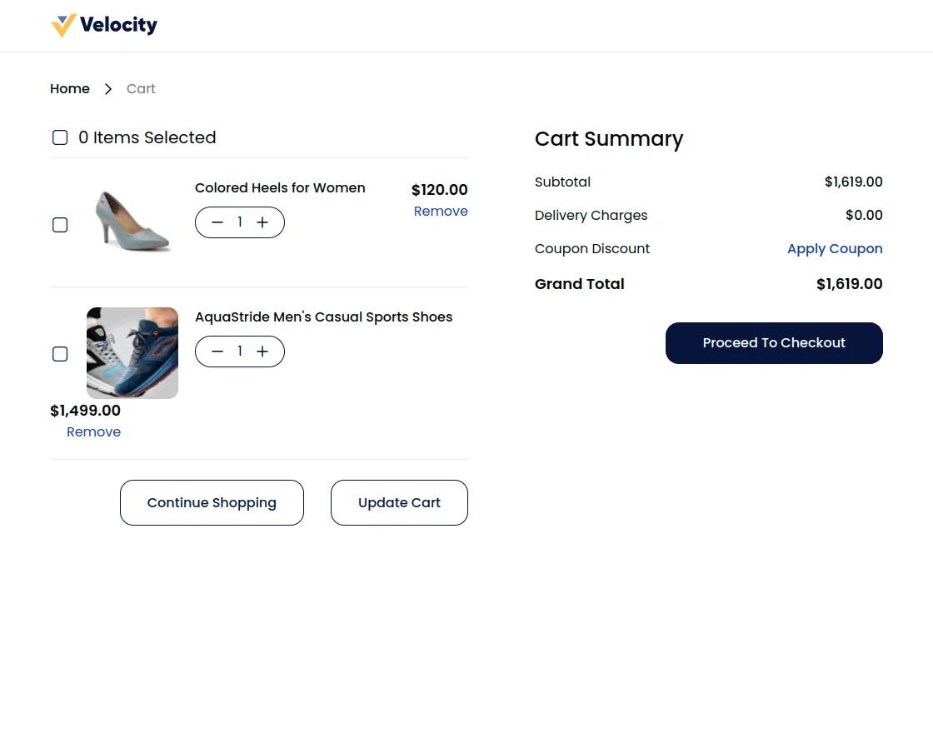Decrease quantity of AquaStride sports shoes
Viewport: 933px width, 733px height.
coord(217,352)
